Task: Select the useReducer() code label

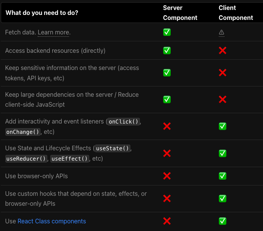Action: (x=26, y=159)
